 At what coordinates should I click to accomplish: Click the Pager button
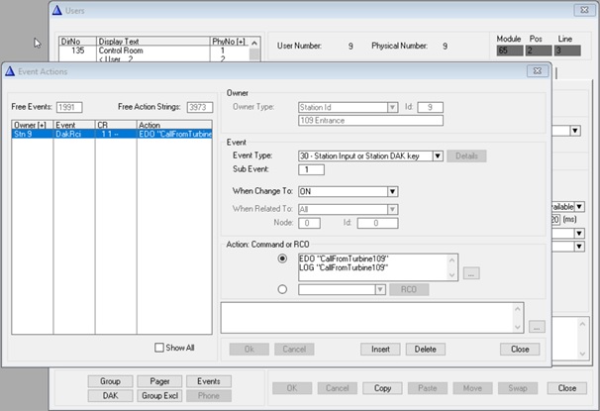click(157, 380)
